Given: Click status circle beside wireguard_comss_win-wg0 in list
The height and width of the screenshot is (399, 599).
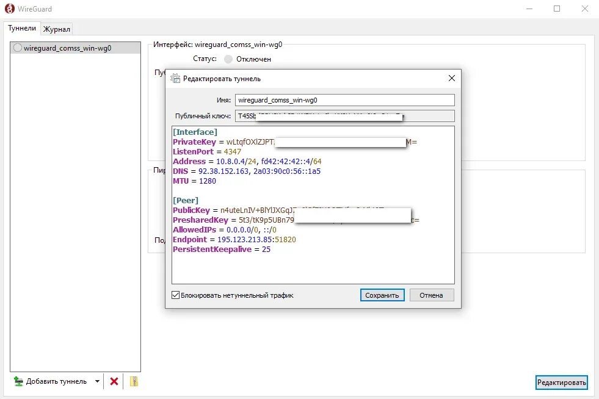Looking at the screenshot, I should tap(18, 48).
